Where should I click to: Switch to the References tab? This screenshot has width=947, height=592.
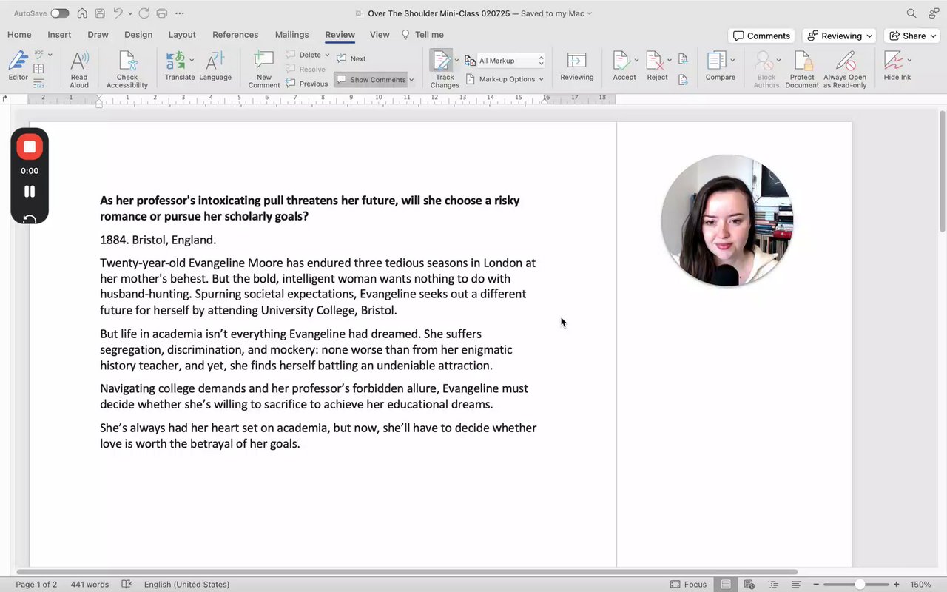point(235,35)
